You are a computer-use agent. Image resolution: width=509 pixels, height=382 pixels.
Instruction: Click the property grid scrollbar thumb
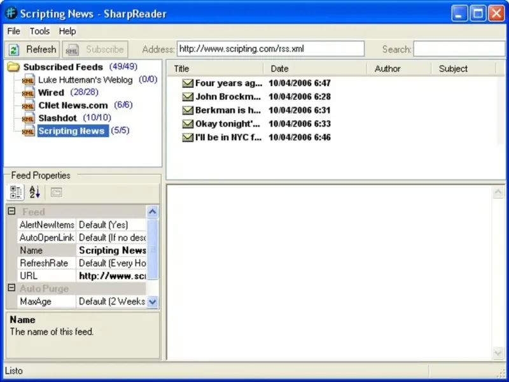153,249
